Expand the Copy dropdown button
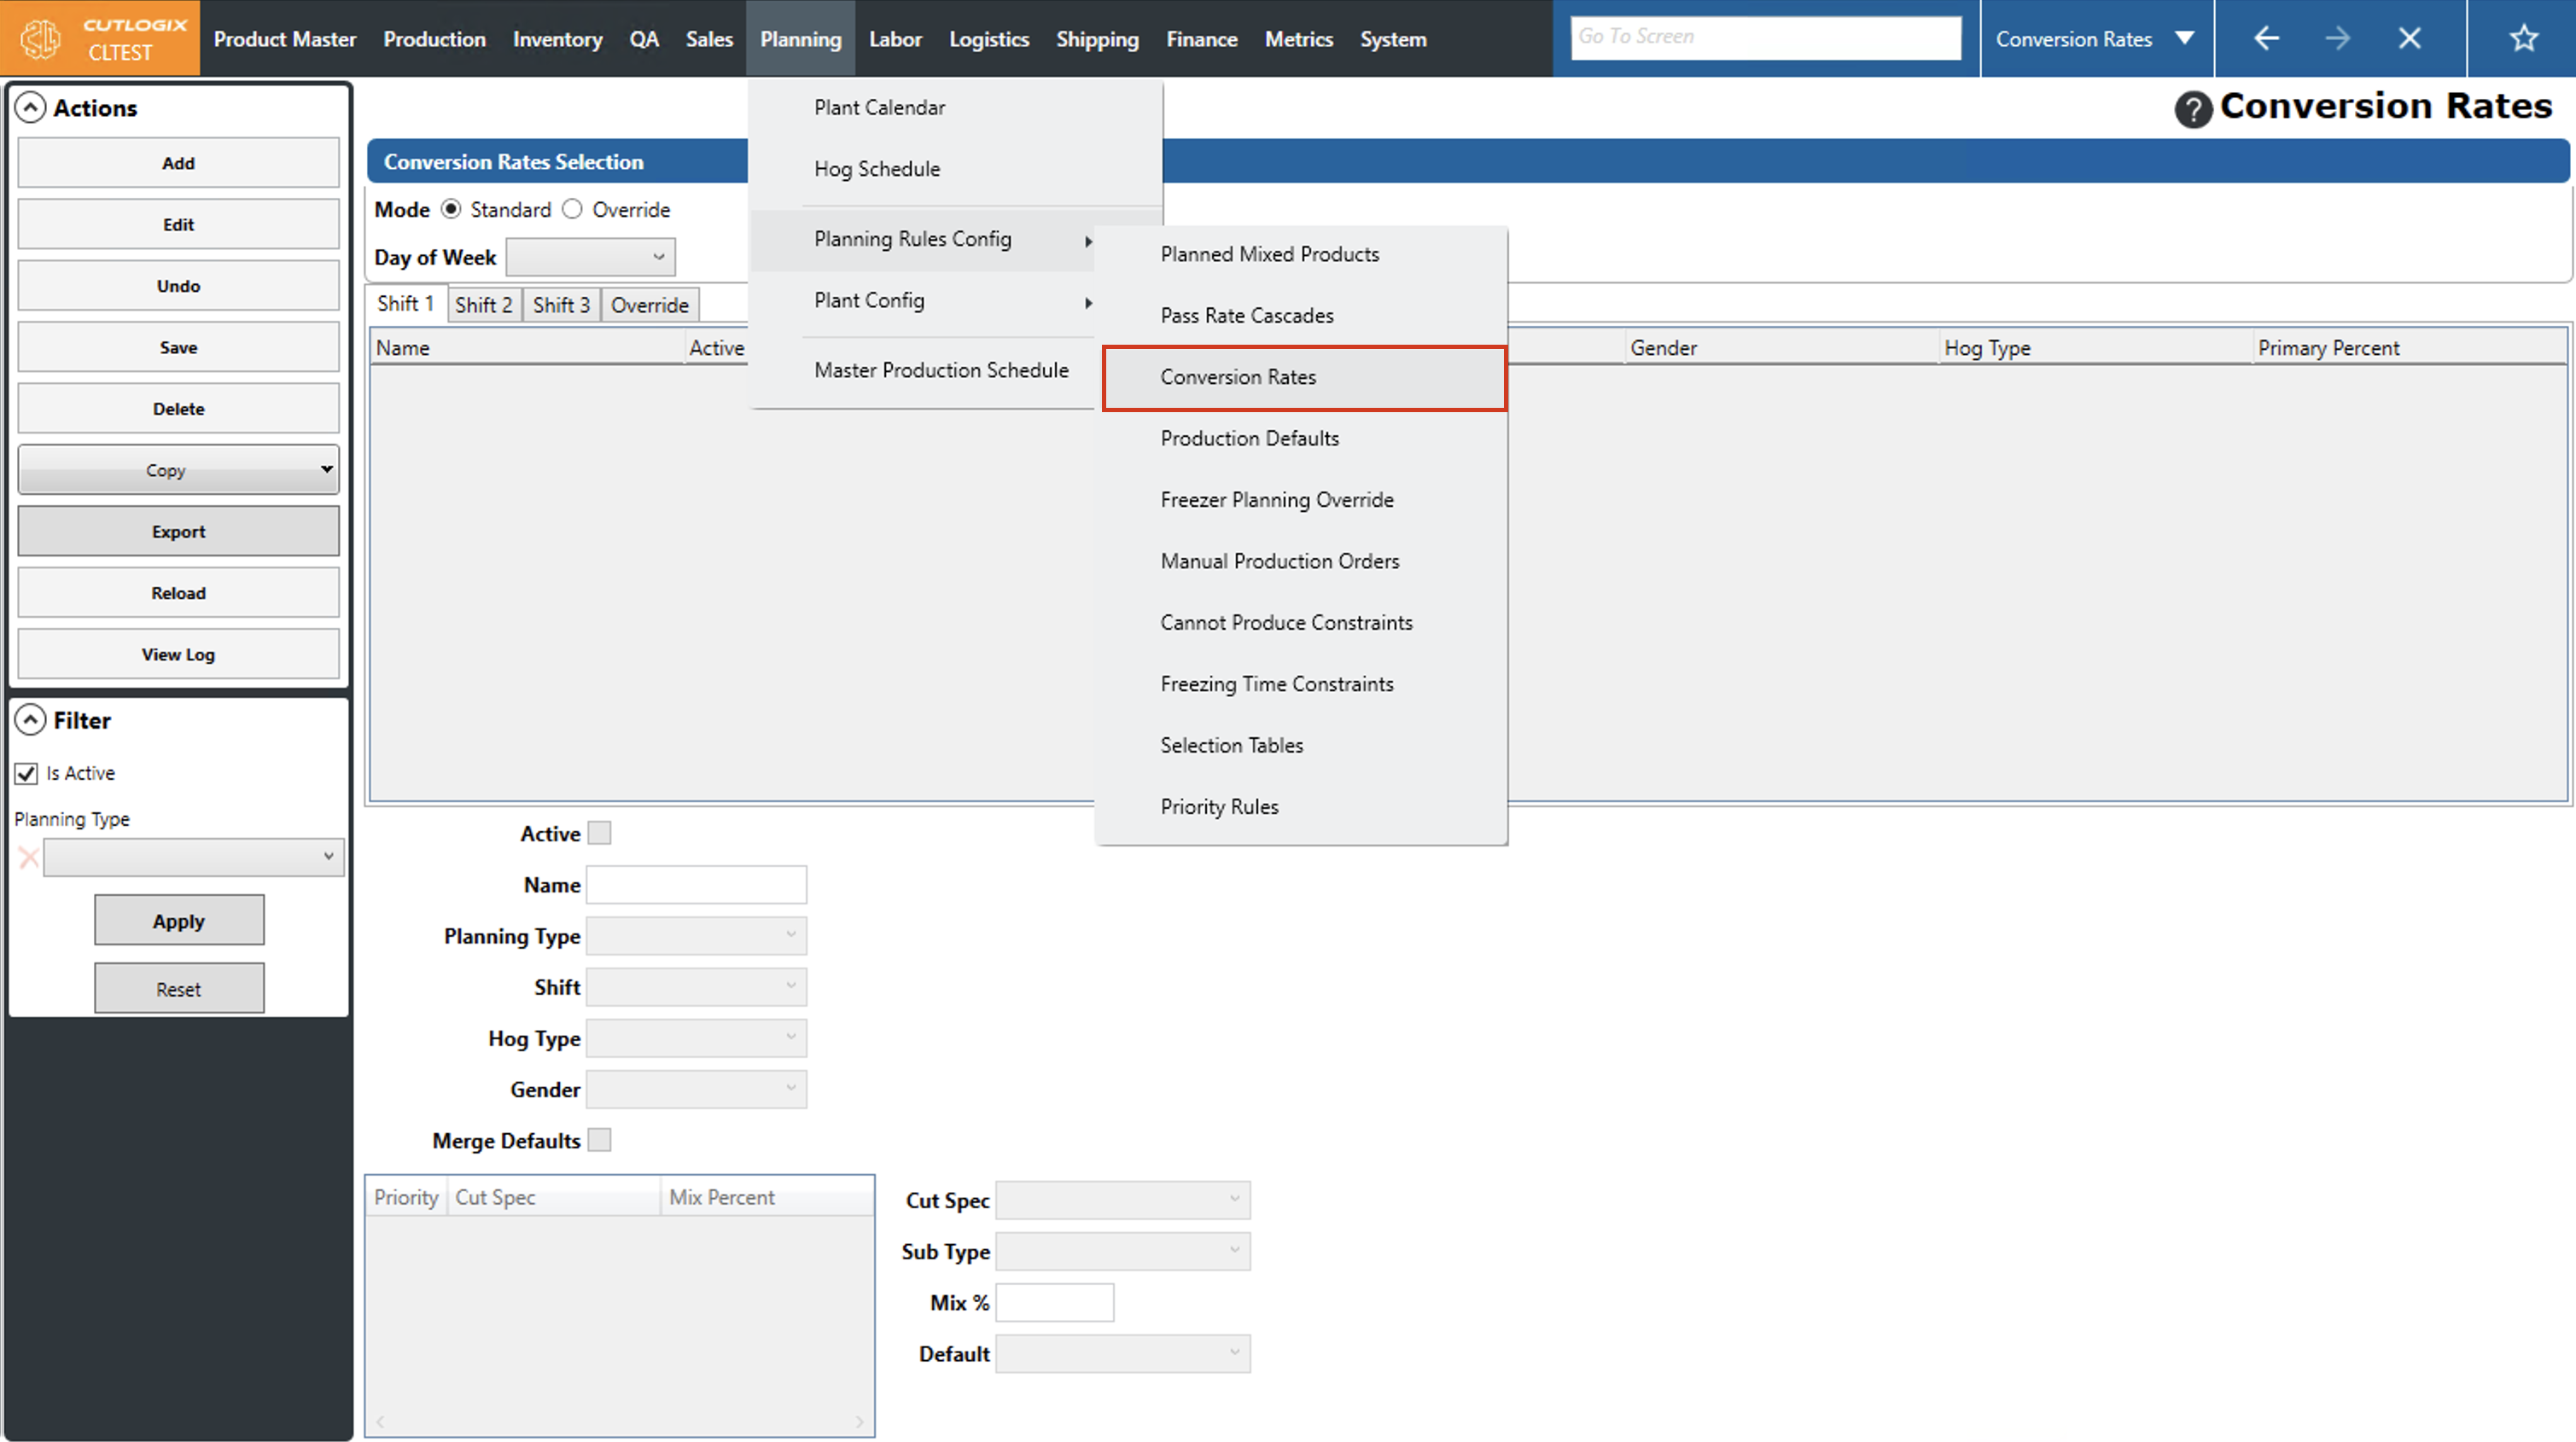2576x1442 pixels. [326, 469]
